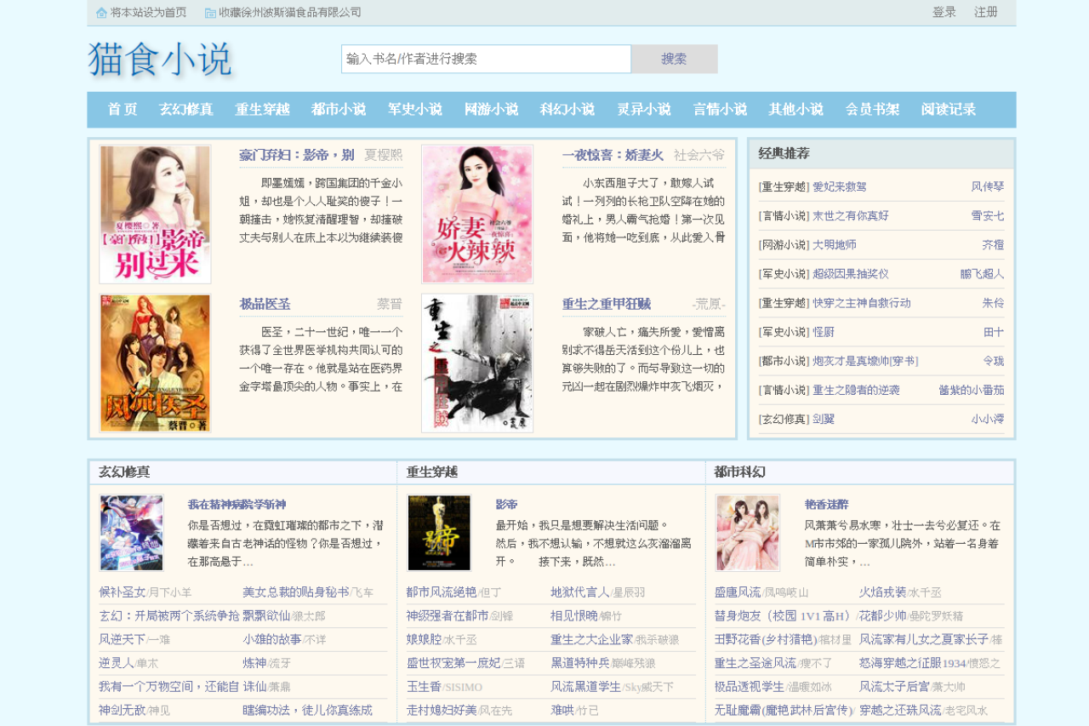Viewport: 1089px width, 726px height.
Task: Open the 豪门弃妇 book cover thumbnail
Action: [x=155, y=214]
